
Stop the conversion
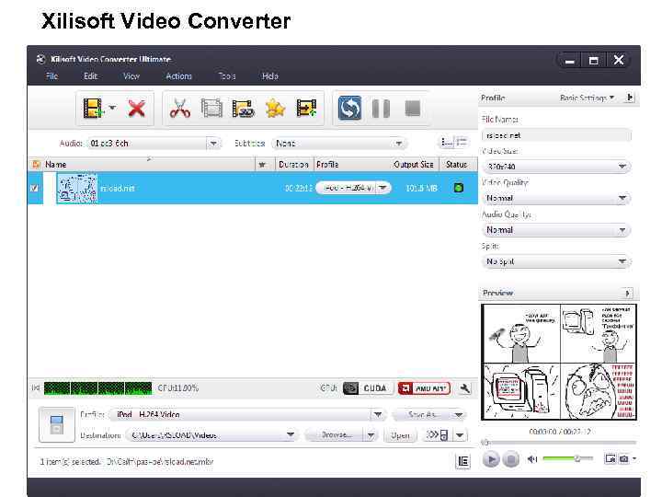(x=413, y=109)
